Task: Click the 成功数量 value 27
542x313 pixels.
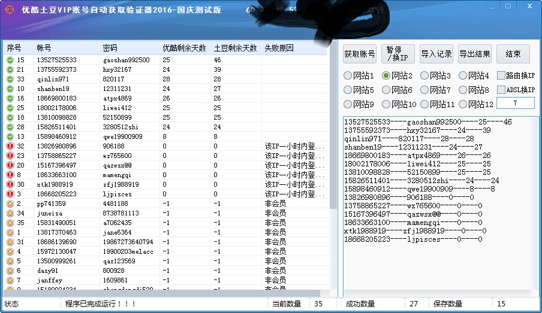Action: point(414,304)
